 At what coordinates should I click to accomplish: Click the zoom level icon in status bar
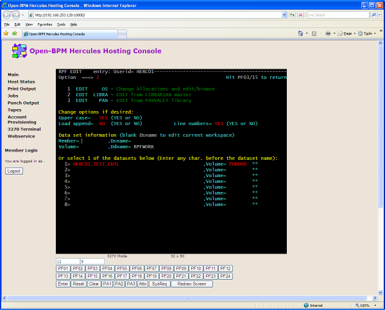[357, 306]
